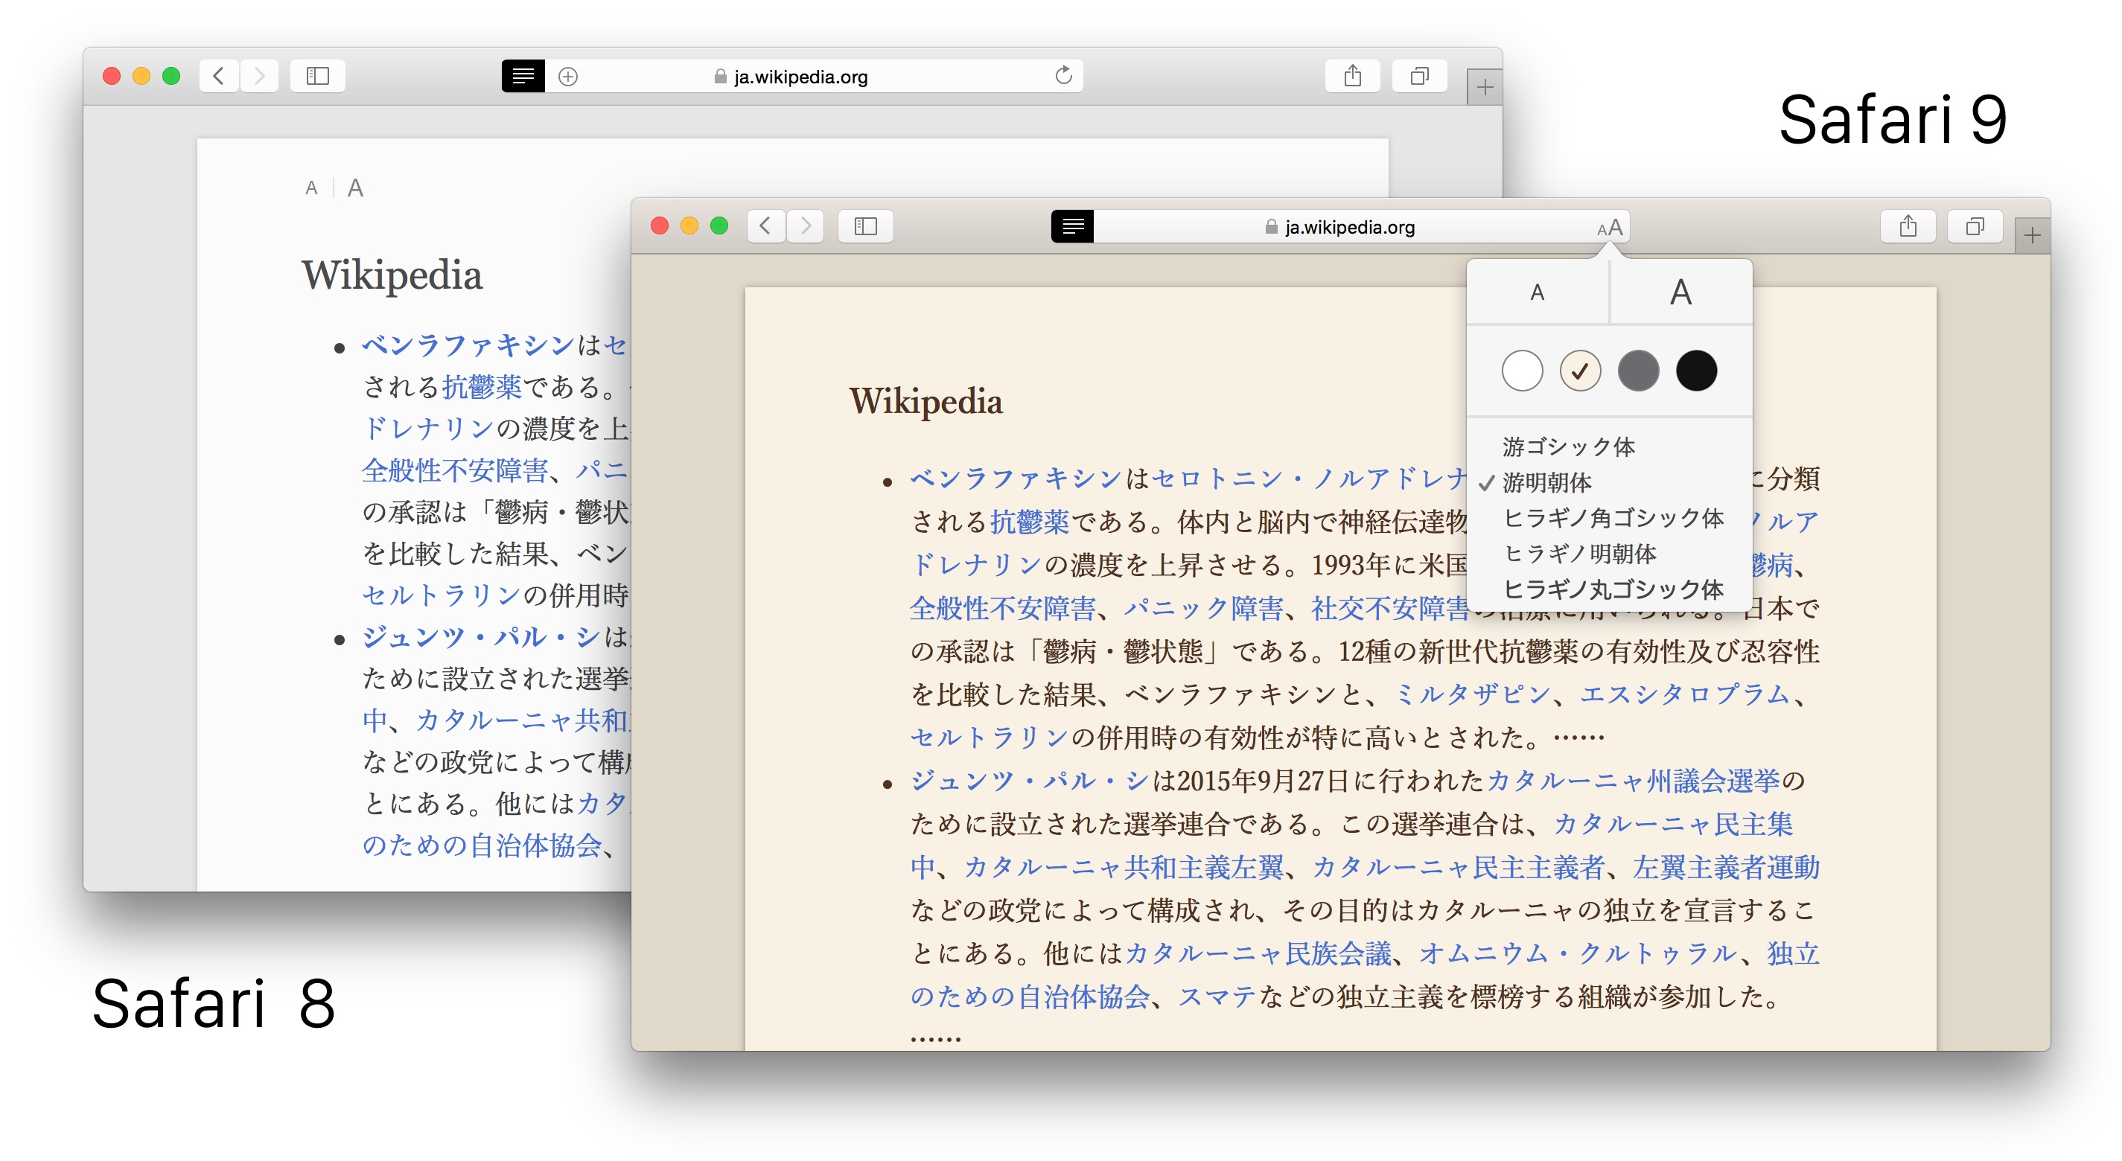Open the ミルタザピン link
2122x1161 pixels.
[1472, 694]
